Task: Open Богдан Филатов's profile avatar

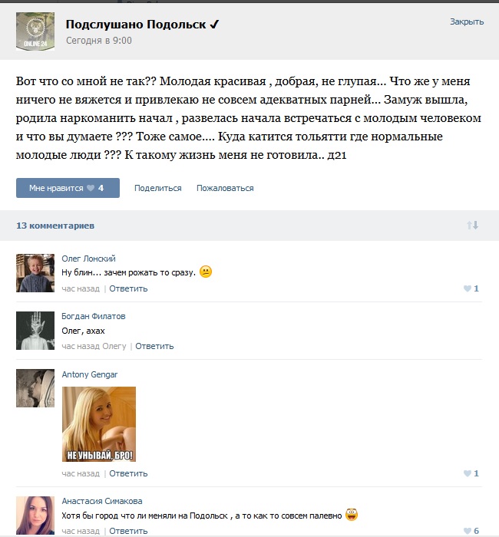Action: pos(35,331)
